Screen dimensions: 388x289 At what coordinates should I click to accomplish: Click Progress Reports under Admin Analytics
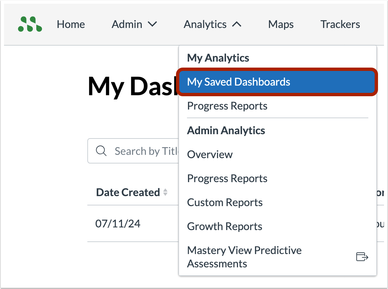[227, 178]
